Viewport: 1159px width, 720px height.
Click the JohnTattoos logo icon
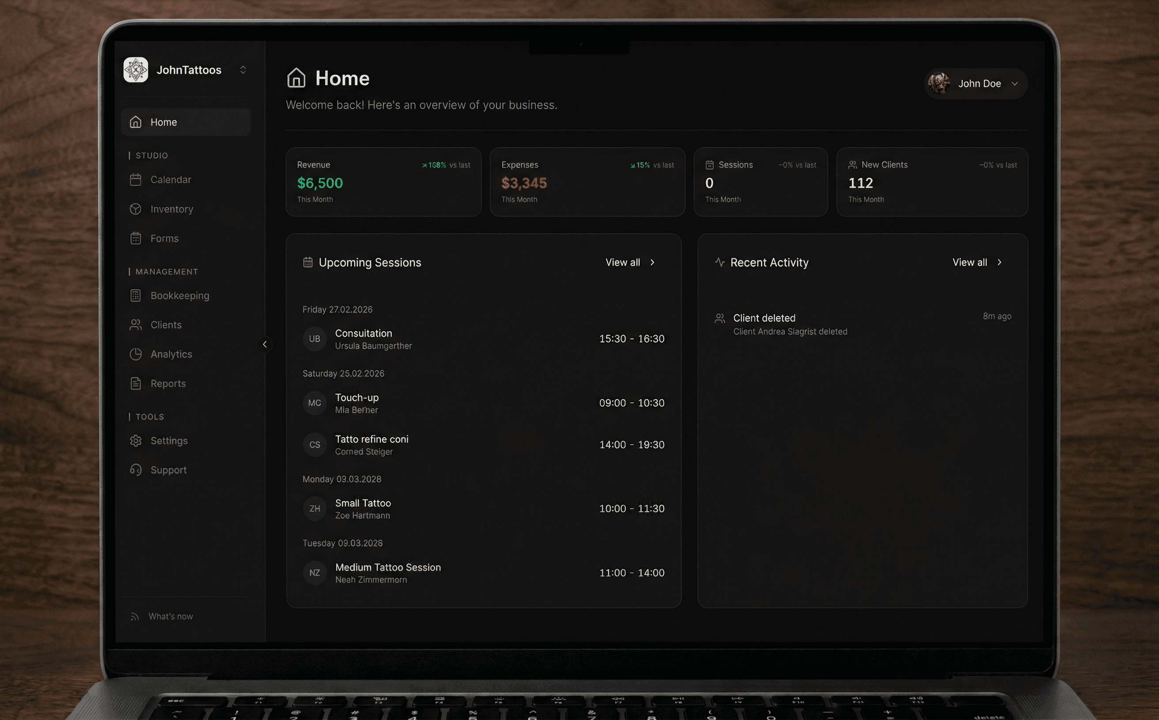click(x=136, y=70)
